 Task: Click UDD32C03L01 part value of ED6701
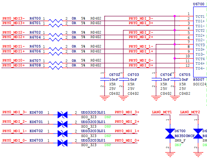point(93,122)
